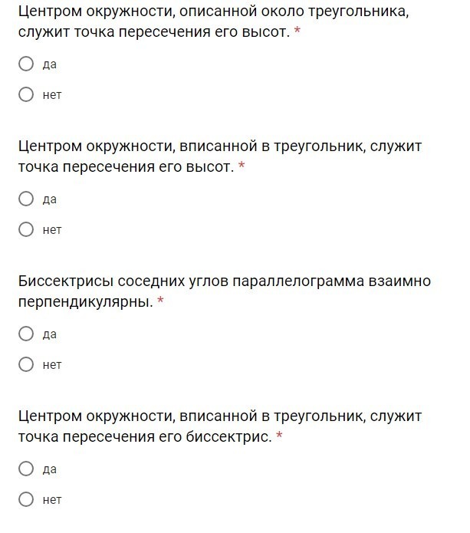Select 'нет' radio for circumscribed circle heights question
This screenshot has width=470, height=533.
coord(26,95)
